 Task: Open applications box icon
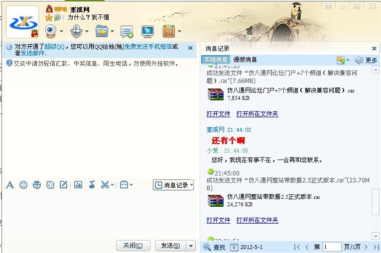click(x=169, y=31)
